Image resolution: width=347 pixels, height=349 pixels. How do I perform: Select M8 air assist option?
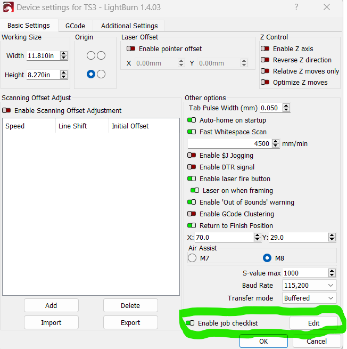tap(267, 258)
